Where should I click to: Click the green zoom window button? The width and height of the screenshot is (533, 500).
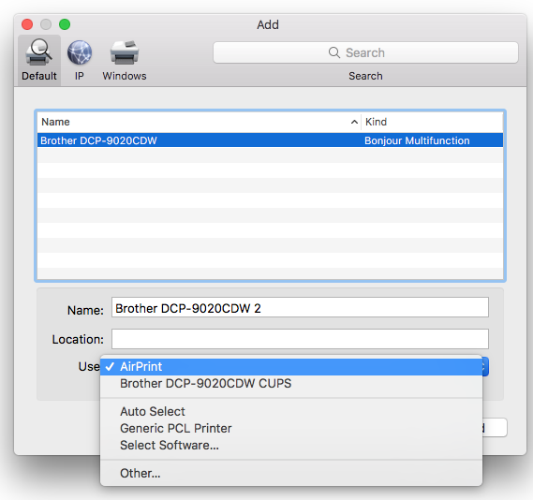[65, 24]
